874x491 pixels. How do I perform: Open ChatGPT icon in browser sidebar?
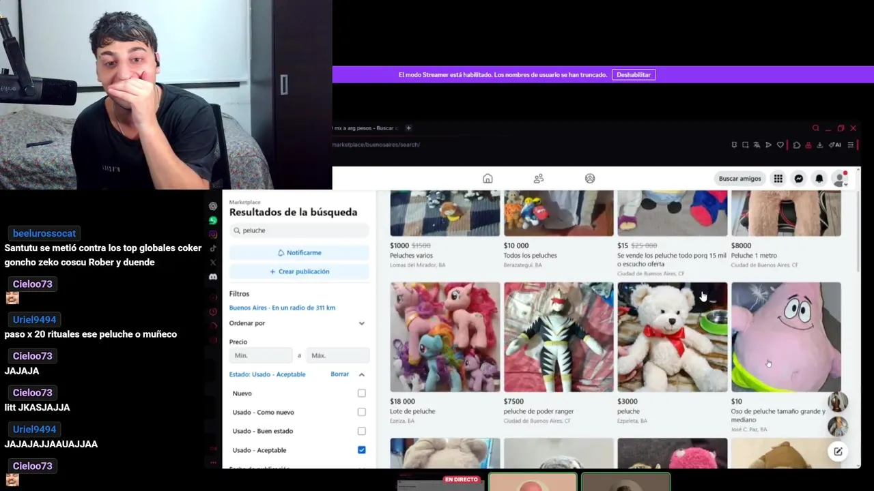click(213, 206)
